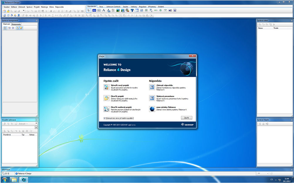294x184 pixels.
Task: Open the Soubor menu
Action: 6,7
